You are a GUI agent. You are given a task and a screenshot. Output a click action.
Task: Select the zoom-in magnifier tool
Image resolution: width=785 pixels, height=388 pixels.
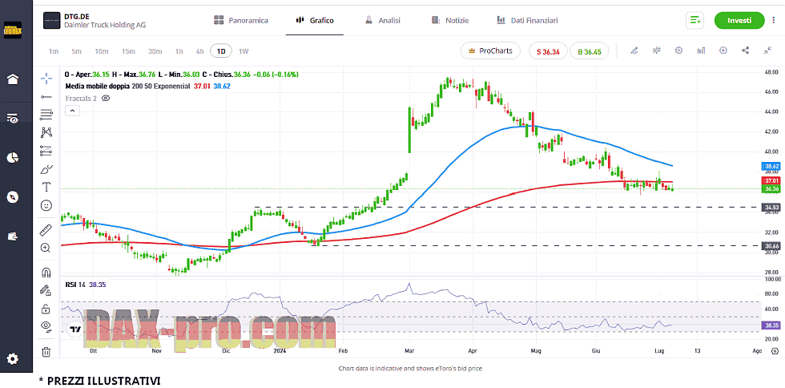pyautogui.click(x=46, y=248)
